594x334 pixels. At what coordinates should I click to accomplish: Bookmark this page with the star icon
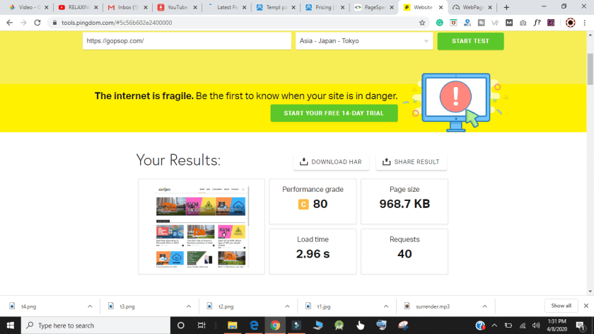[x=422, y=23]
